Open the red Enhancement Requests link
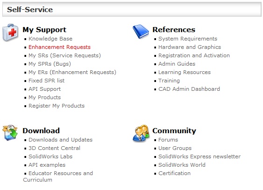Screen dimensions: 263x190 click(59, 47)
